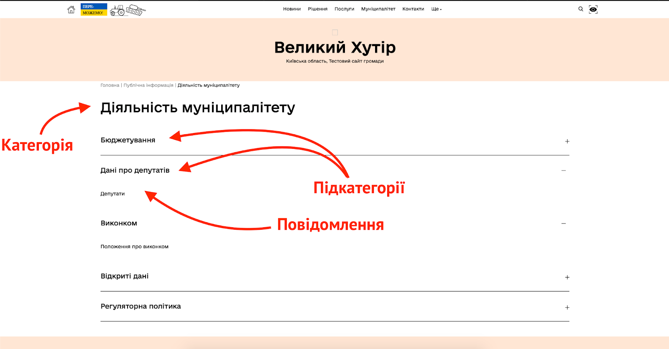
Task: Open Положення про виконком link
Action: pos(134,247)
